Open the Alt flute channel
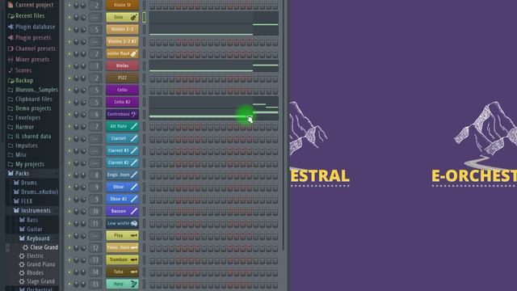 pos(122,126)
